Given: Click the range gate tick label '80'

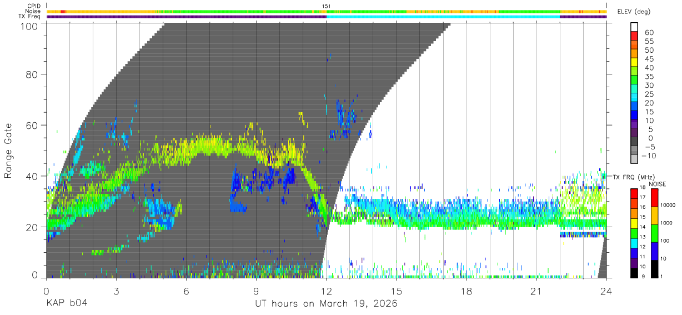Looking at the screenshot, I should [33, 74].
